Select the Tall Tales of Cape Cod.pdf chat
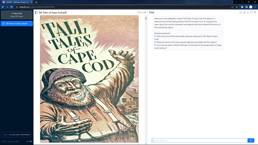Viewport: 258px width, 145px height. (x=17, y=24)
